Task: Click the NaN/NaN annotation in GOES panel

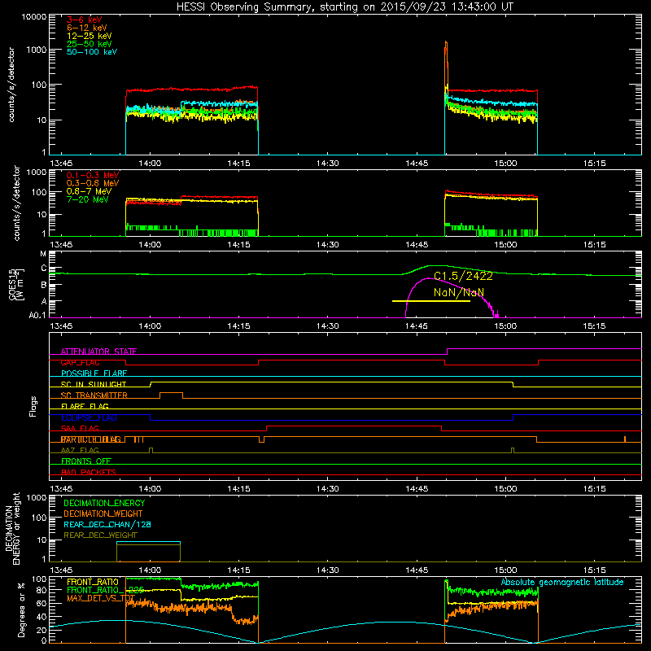Action: (459, 292)
